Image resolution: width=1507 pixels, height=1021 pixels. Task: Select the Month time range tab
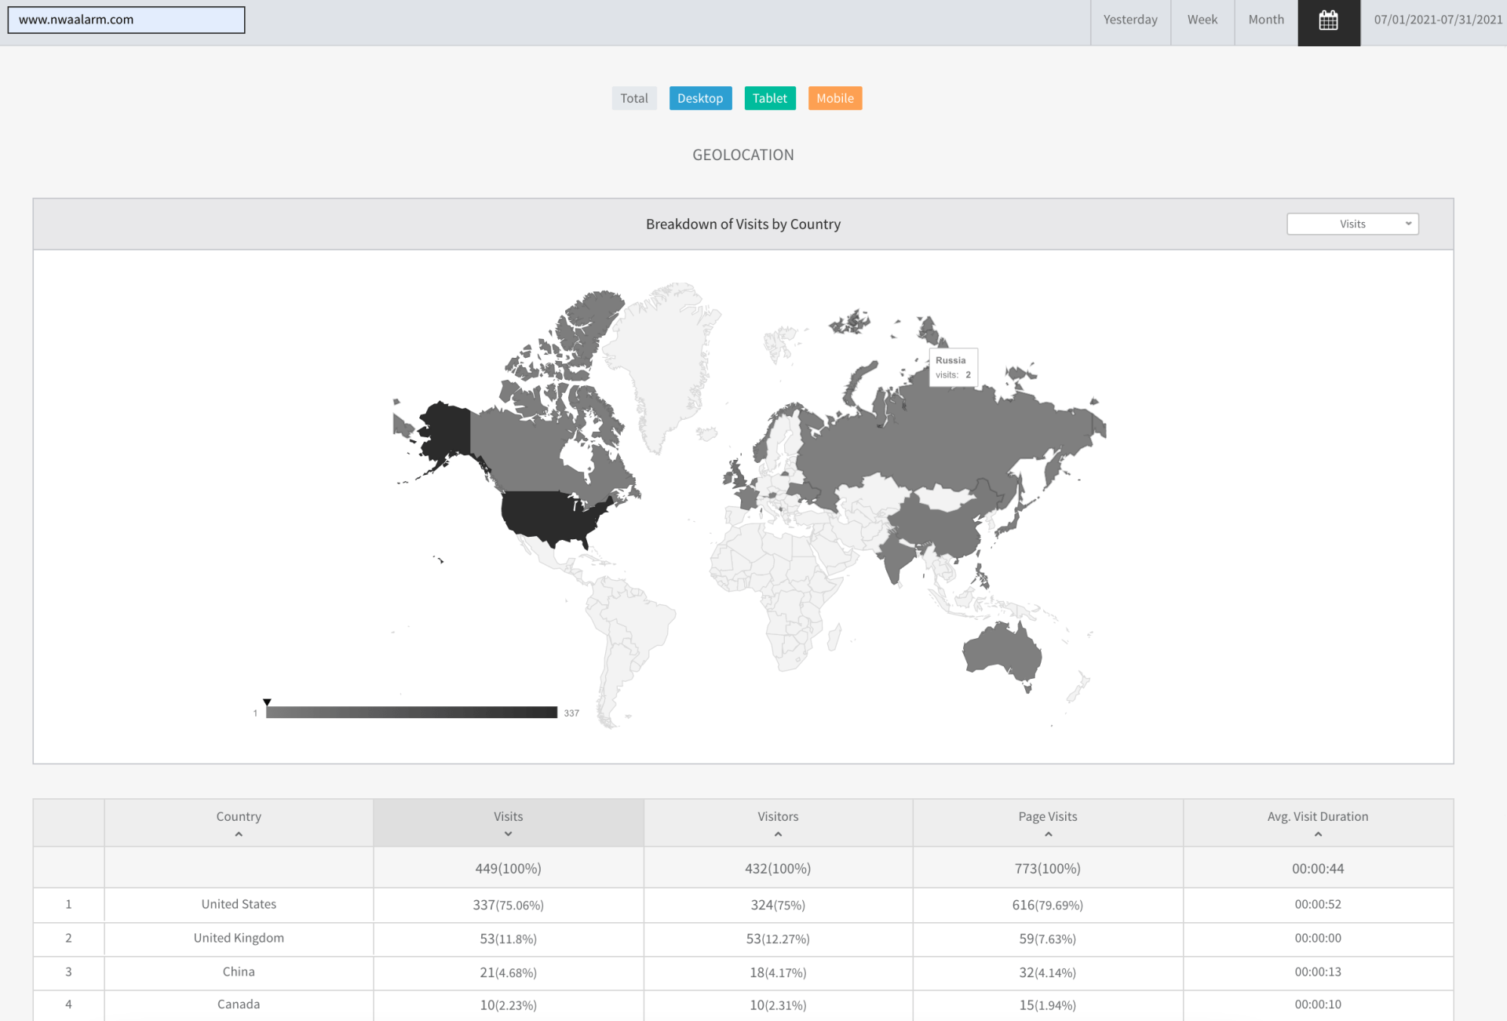1265,20
